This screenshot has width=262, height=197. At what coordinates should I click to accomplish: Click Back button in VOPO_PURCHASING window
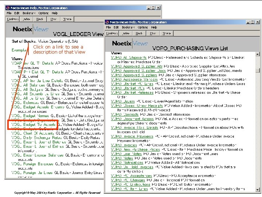139,33
